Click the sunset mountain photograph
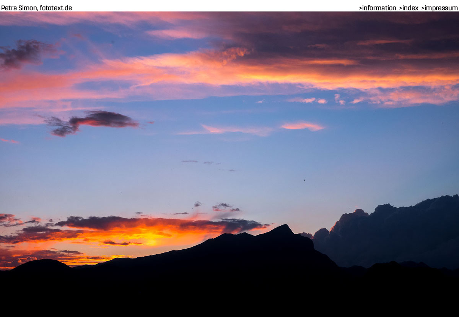The width and height of the screenshot is (459, 317). pos(229,164)
